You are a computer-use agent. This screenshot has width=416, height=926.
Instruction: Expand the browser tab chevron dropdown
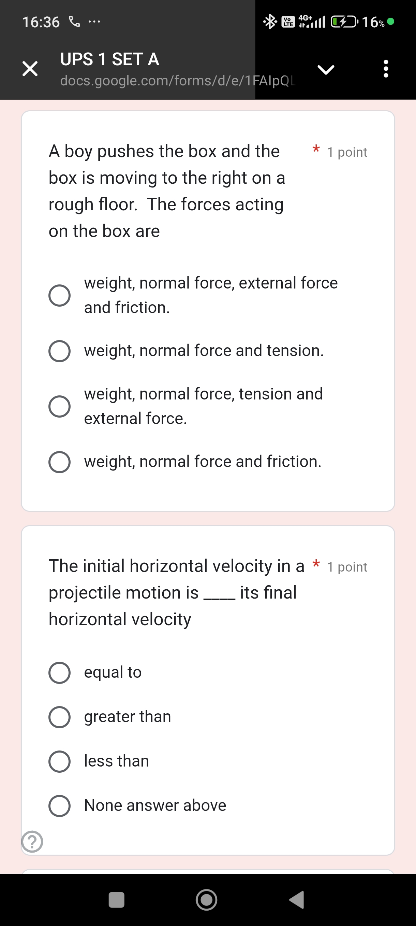[326, 69]
